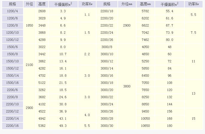Select the 2608 height value
Image resolution: width=205 pixels, height=134 pixels.
[x=42, y=11]
